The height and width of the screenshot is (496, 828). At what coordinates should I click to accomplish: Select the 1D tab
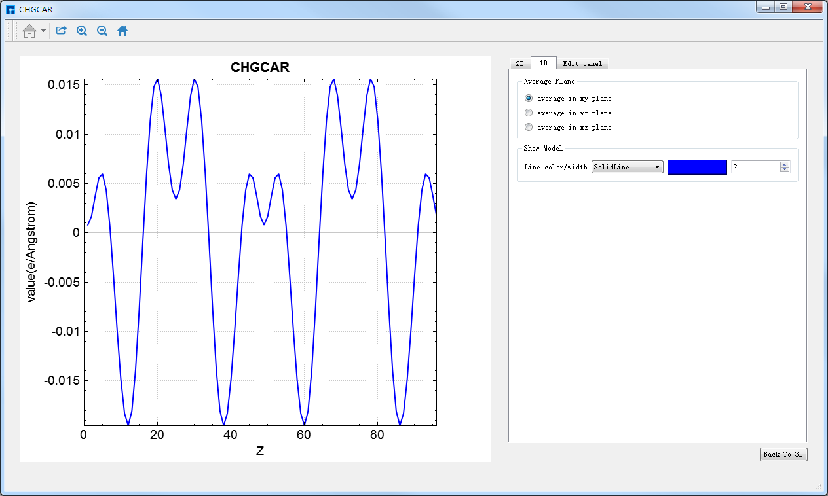click(x=543, y=63)
